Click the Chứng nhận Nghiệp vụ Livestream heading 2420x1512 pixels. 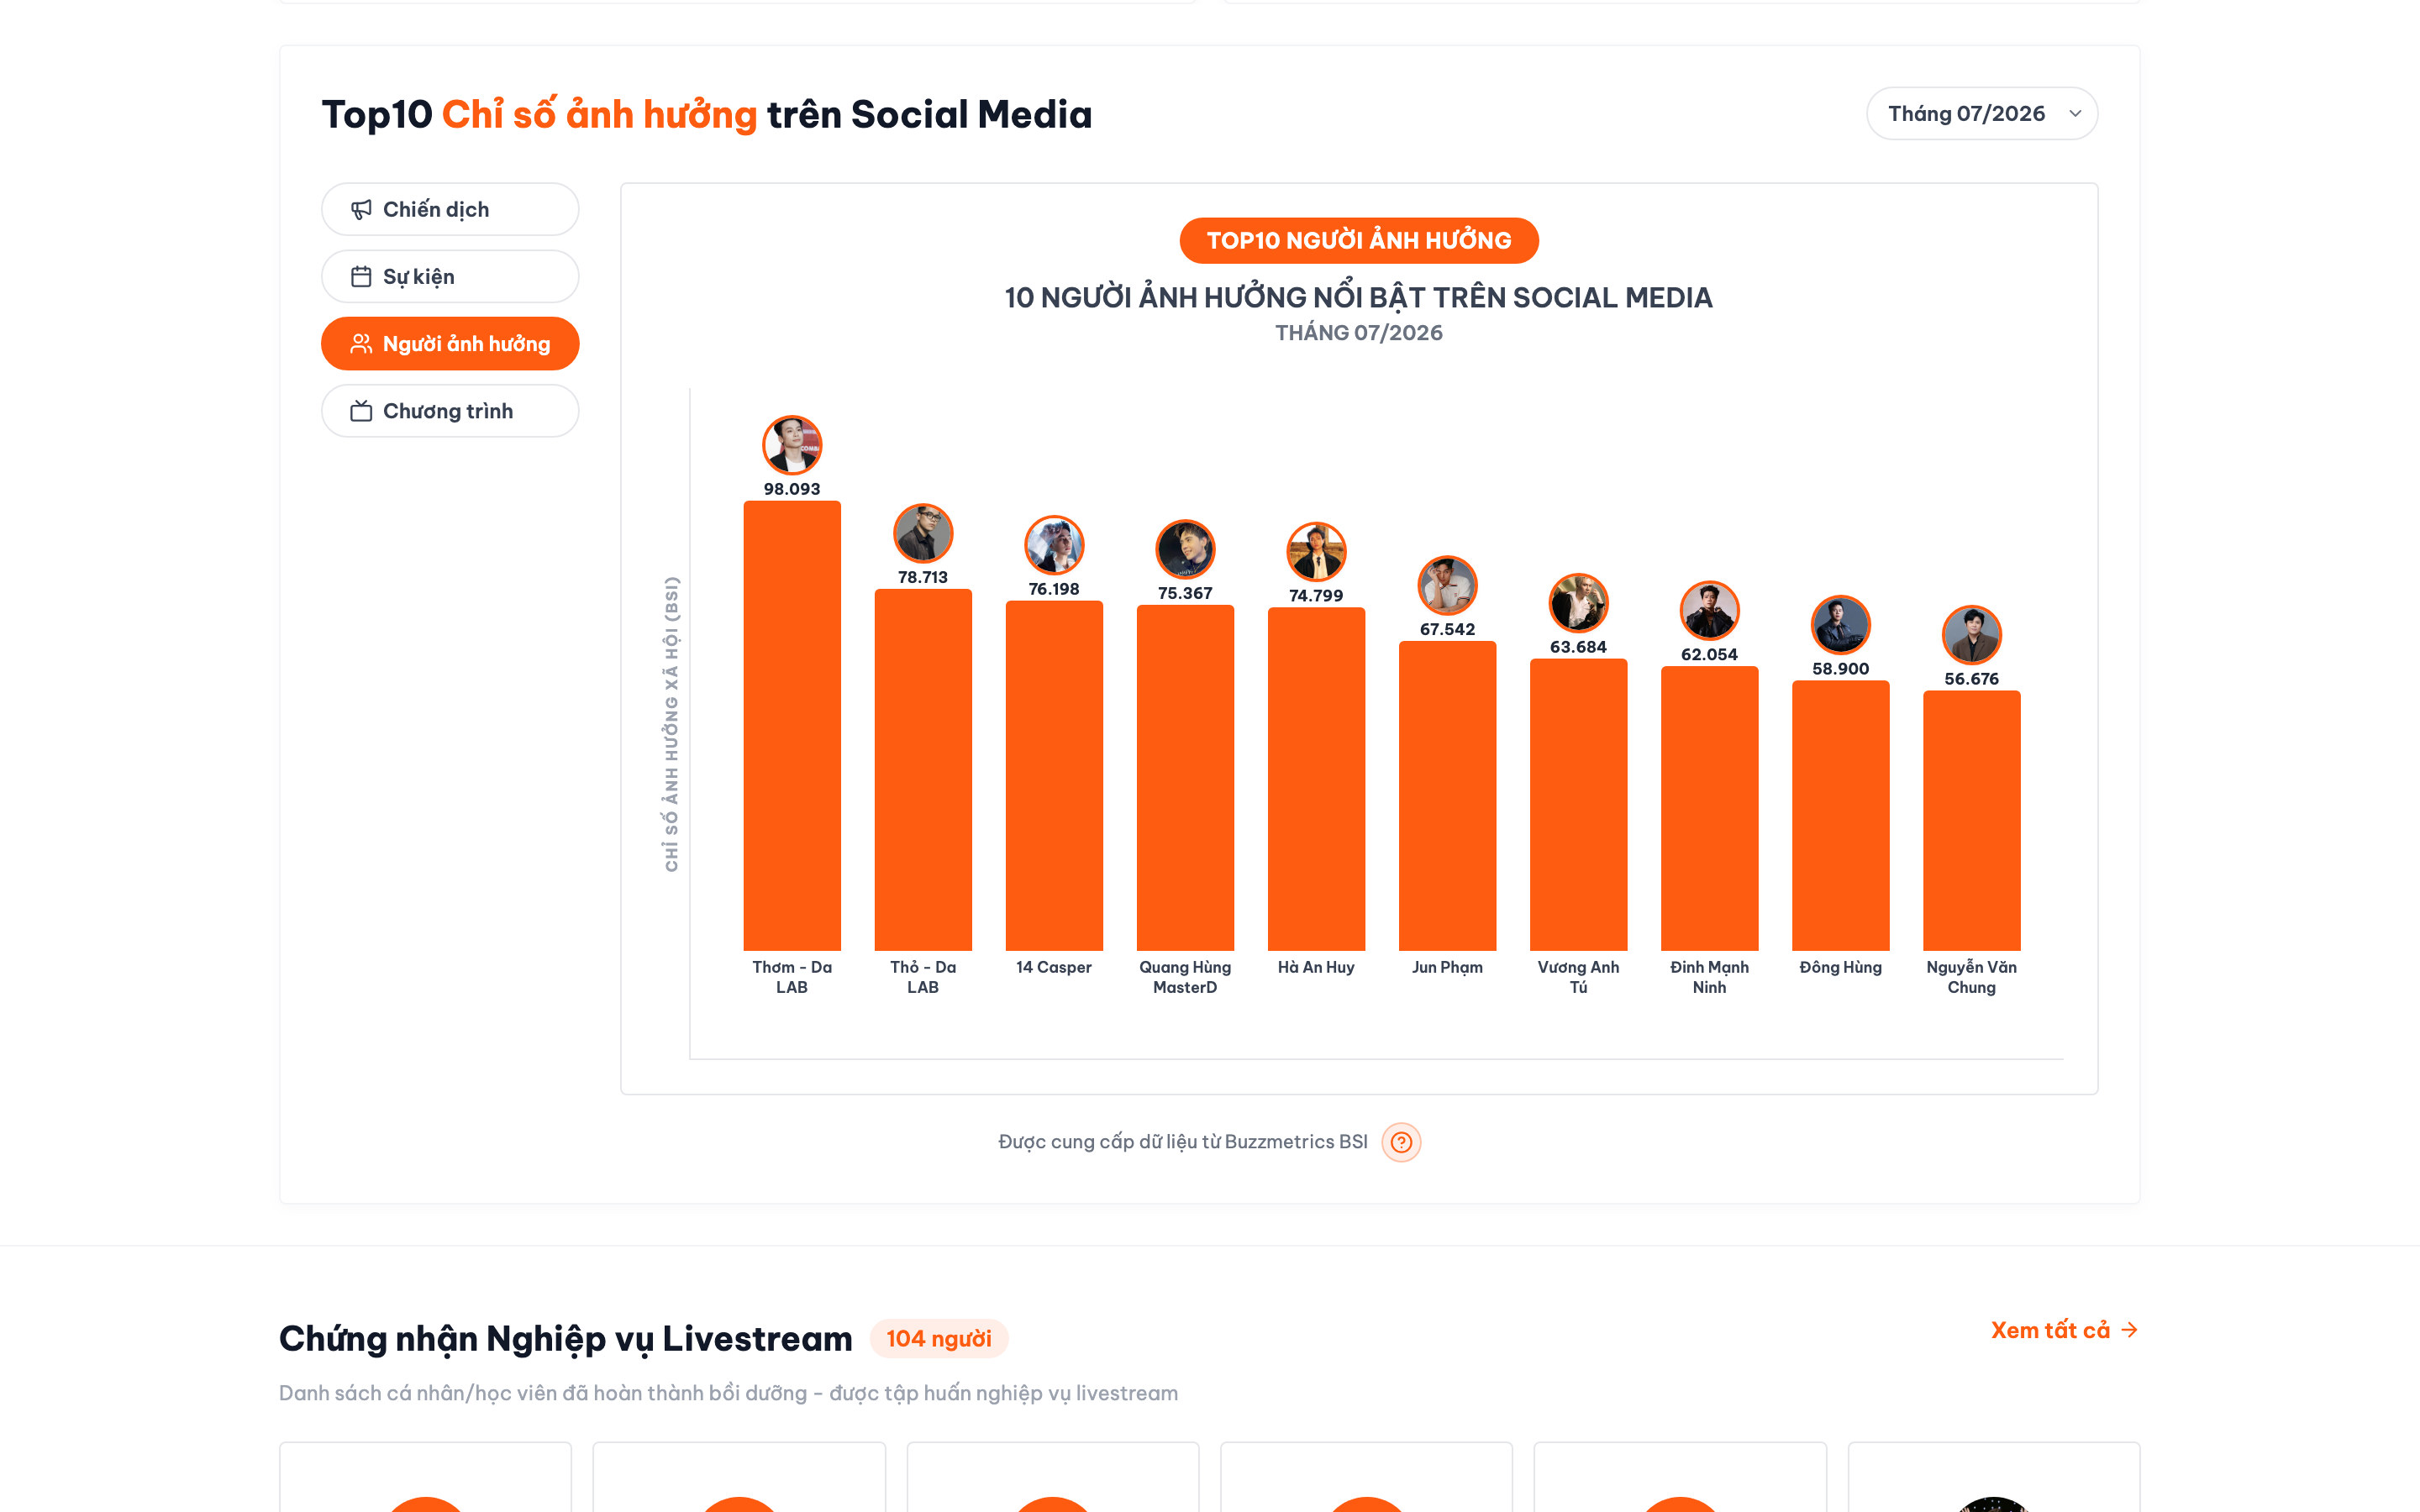(565, 1338)
